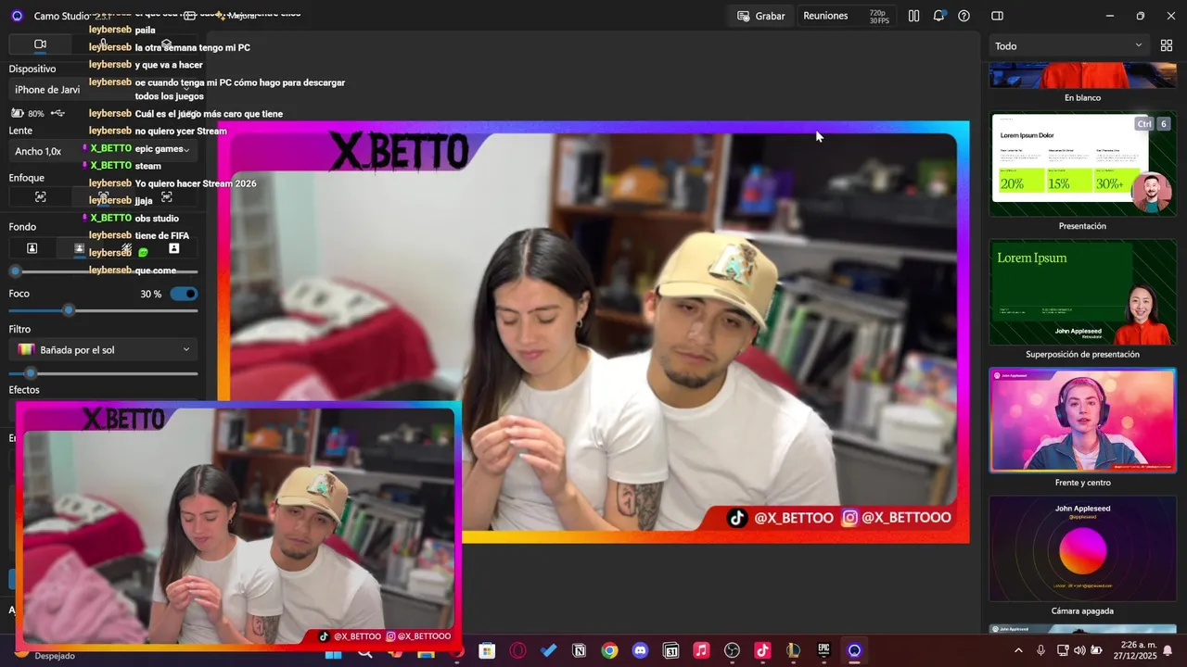Open the blue checkmark To Do app
This screenshot has width=1187, height=667.
coord(548,651)
